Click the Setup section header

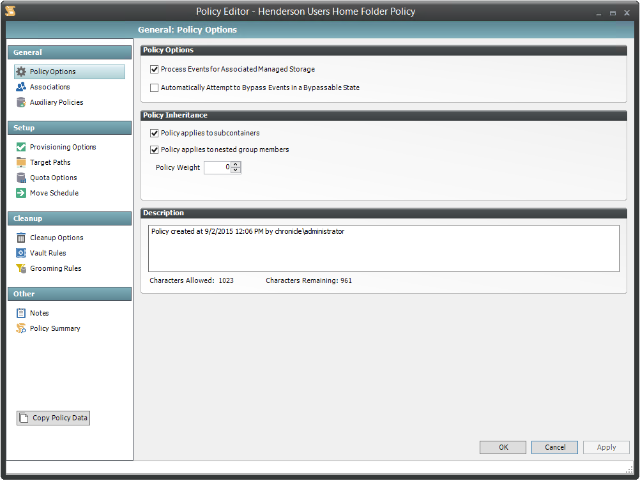pyautogui.click(x=70, y=128)
